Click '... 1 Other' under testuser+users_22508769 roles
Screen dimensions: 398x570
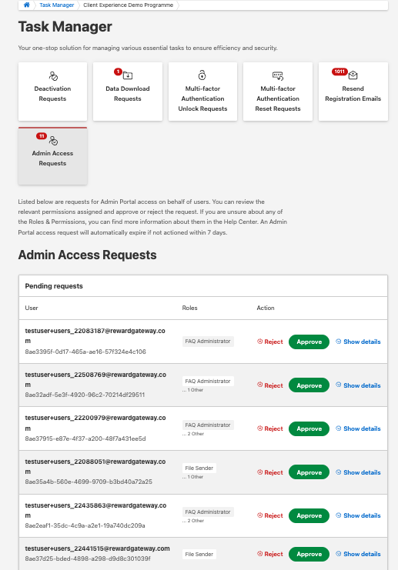[192, 390]
